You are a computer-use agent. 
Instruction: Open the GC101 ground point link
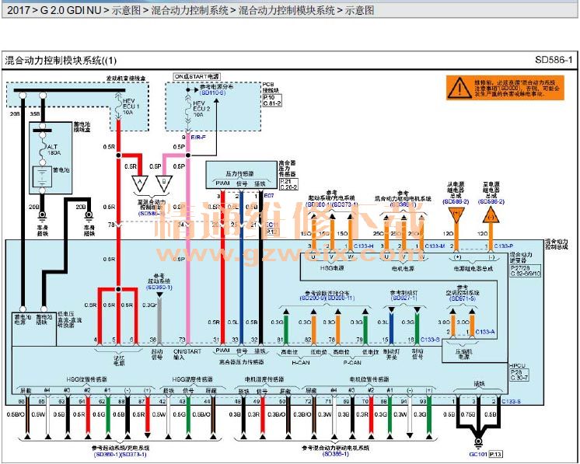478,454
